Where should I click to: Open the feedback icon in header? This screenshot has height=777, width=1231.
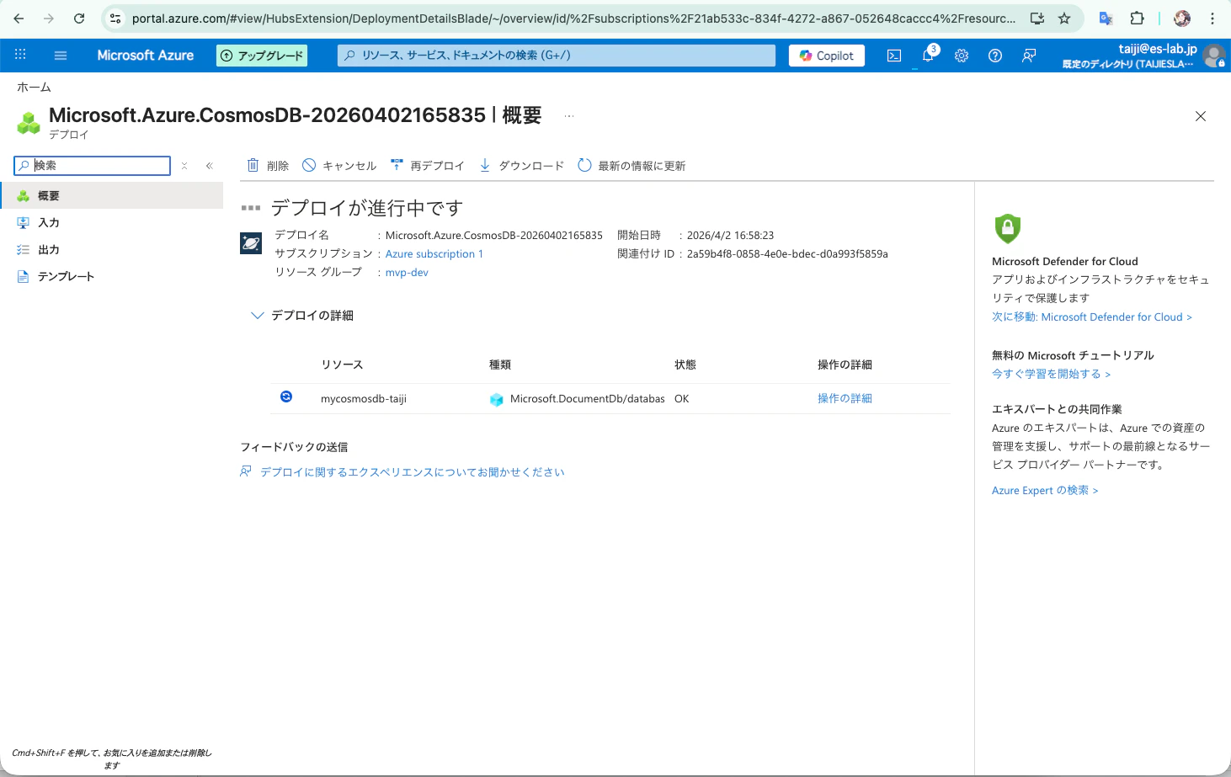(x=1029, y=56)
